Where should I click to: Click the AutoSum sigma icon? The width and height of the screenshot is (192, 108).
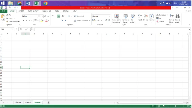click(x=158, y=15)
